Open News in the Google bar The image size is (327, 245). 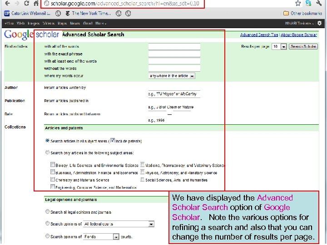pos(75,23)
